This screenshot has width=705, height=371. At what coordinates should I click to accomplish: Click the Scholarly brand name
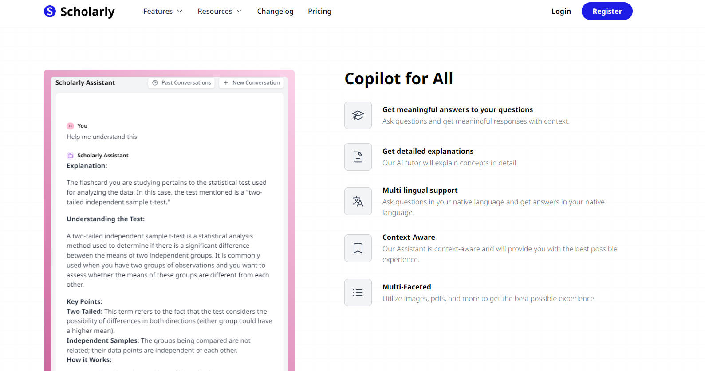(87, 12)
